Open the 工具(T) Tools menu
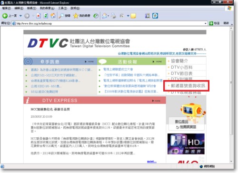The width and height of the screenshot is (238, 173). (62, 8)
